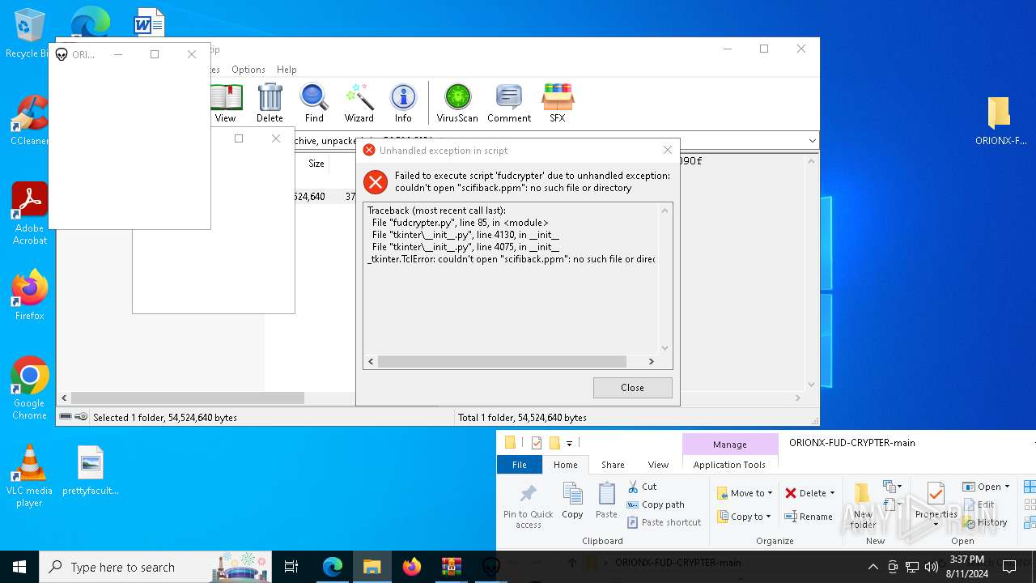Click the error icon in exception dialog
The height and width of the screenshot is (583, 1036).
click(x=376, y=182)
